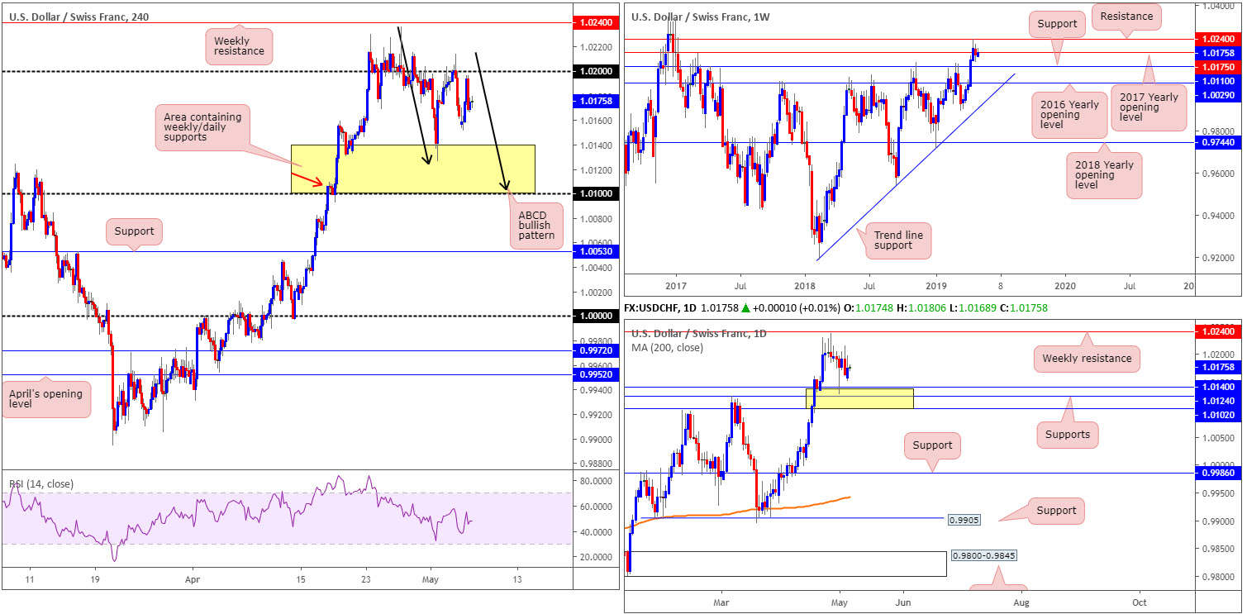Select the blue 1.00530 price label

pyautogui.click(x=595, y=251)
